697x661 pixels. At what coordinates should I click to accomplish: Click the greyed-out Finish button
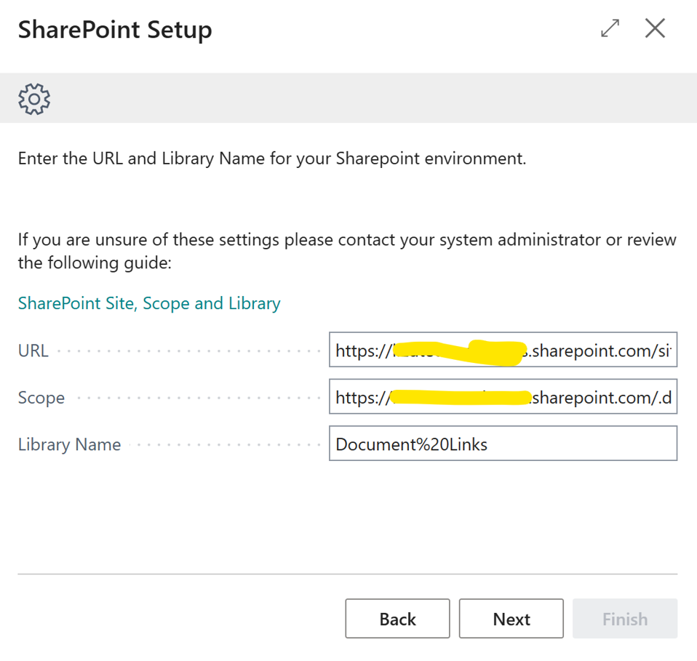[624, 619]
